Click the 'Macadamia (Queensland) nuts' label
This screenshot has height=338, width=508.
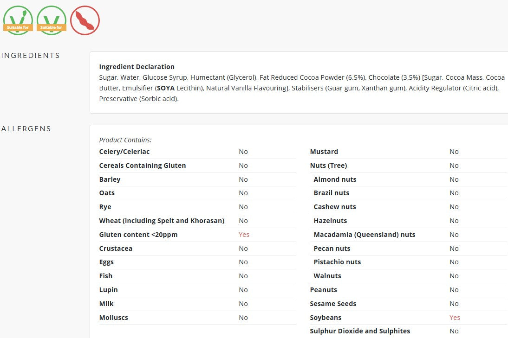[364, 235]
